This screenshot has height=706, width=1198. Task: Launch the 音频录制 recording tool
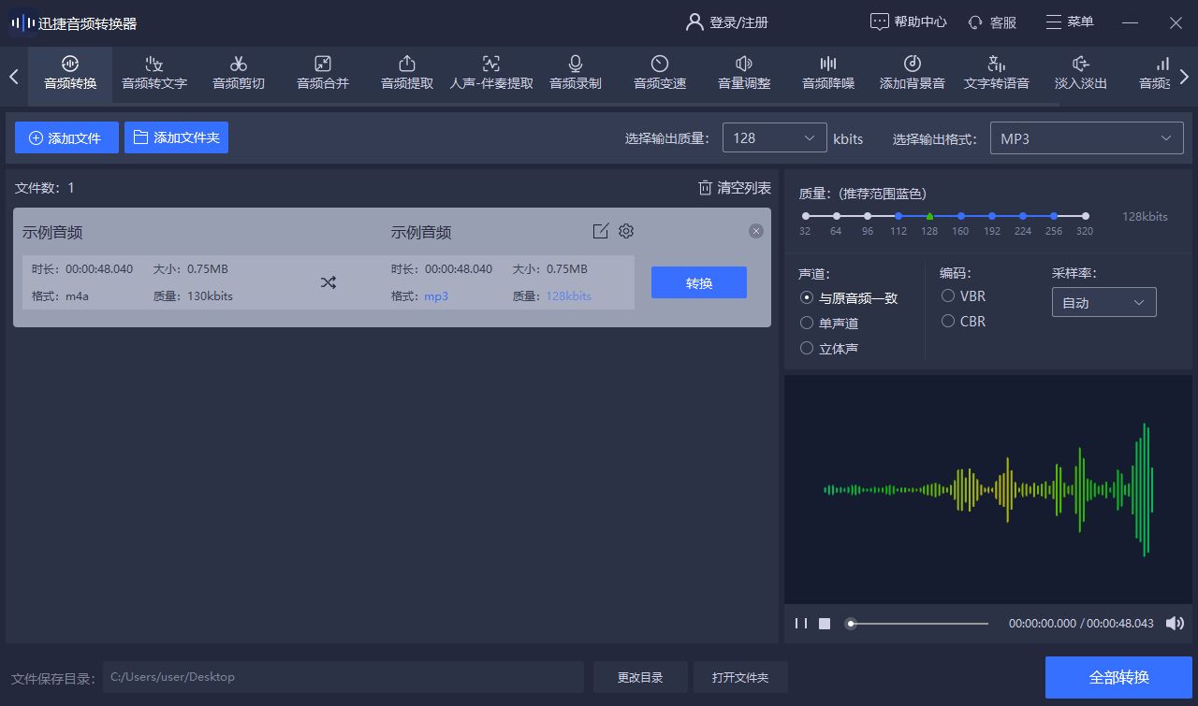[576, 73]
